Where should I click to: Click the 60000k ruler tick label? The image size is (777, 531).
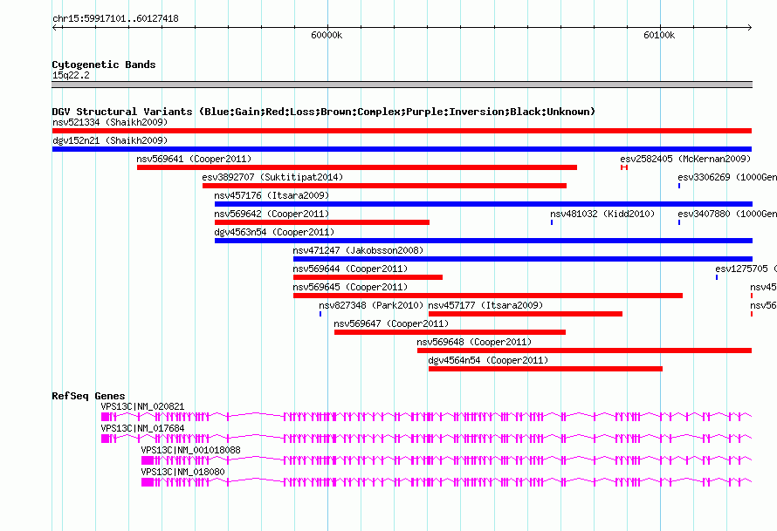[x=327, y=35]
